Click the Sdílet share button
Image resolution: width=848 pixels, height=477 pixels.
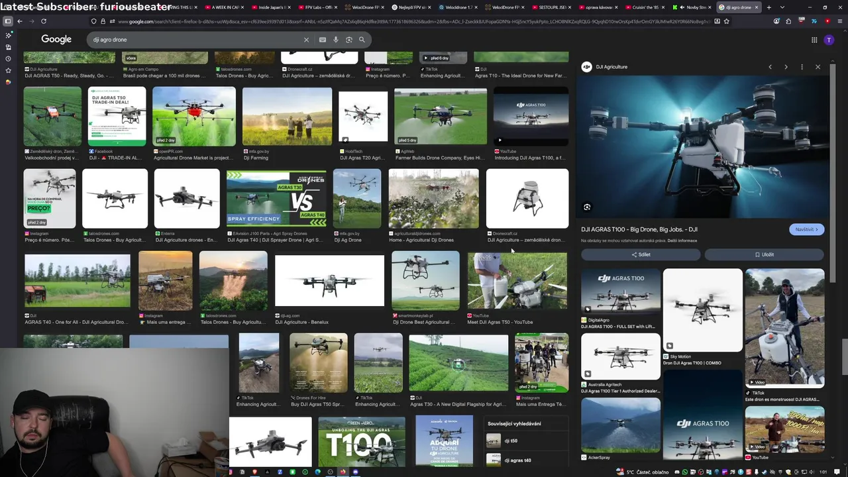pyautogui.click(x=641, y=254)
